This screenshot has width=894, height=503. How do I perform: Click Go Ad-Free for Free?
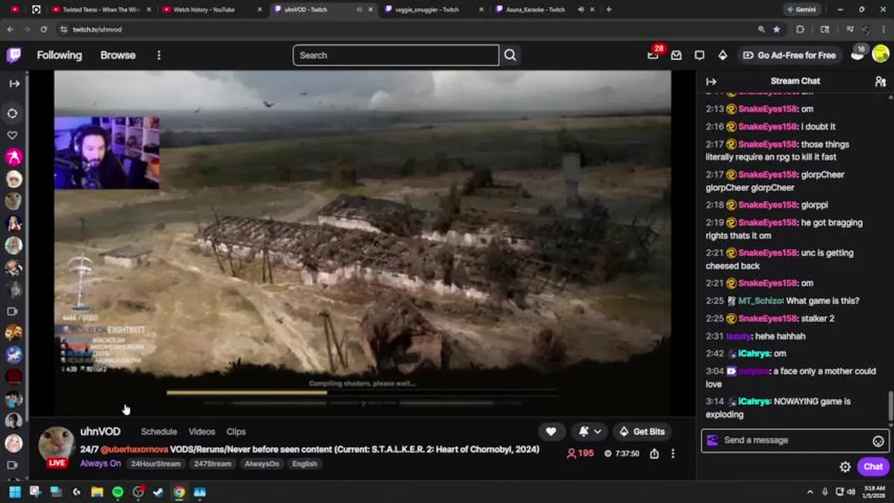click(x=789, y=55)
